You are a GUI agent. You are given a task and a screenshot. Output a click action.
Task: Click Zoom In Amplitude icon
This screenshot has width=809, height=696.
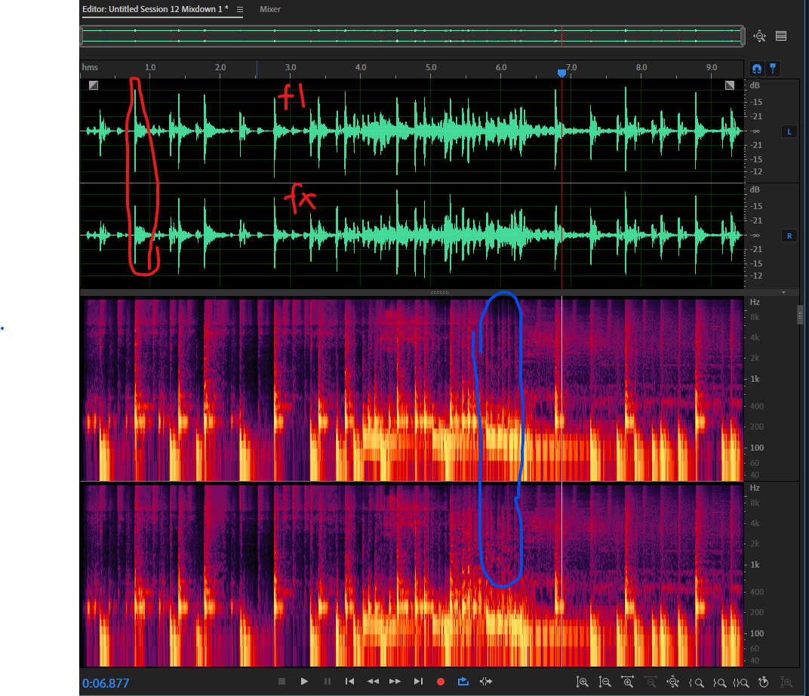pos(582,682)
